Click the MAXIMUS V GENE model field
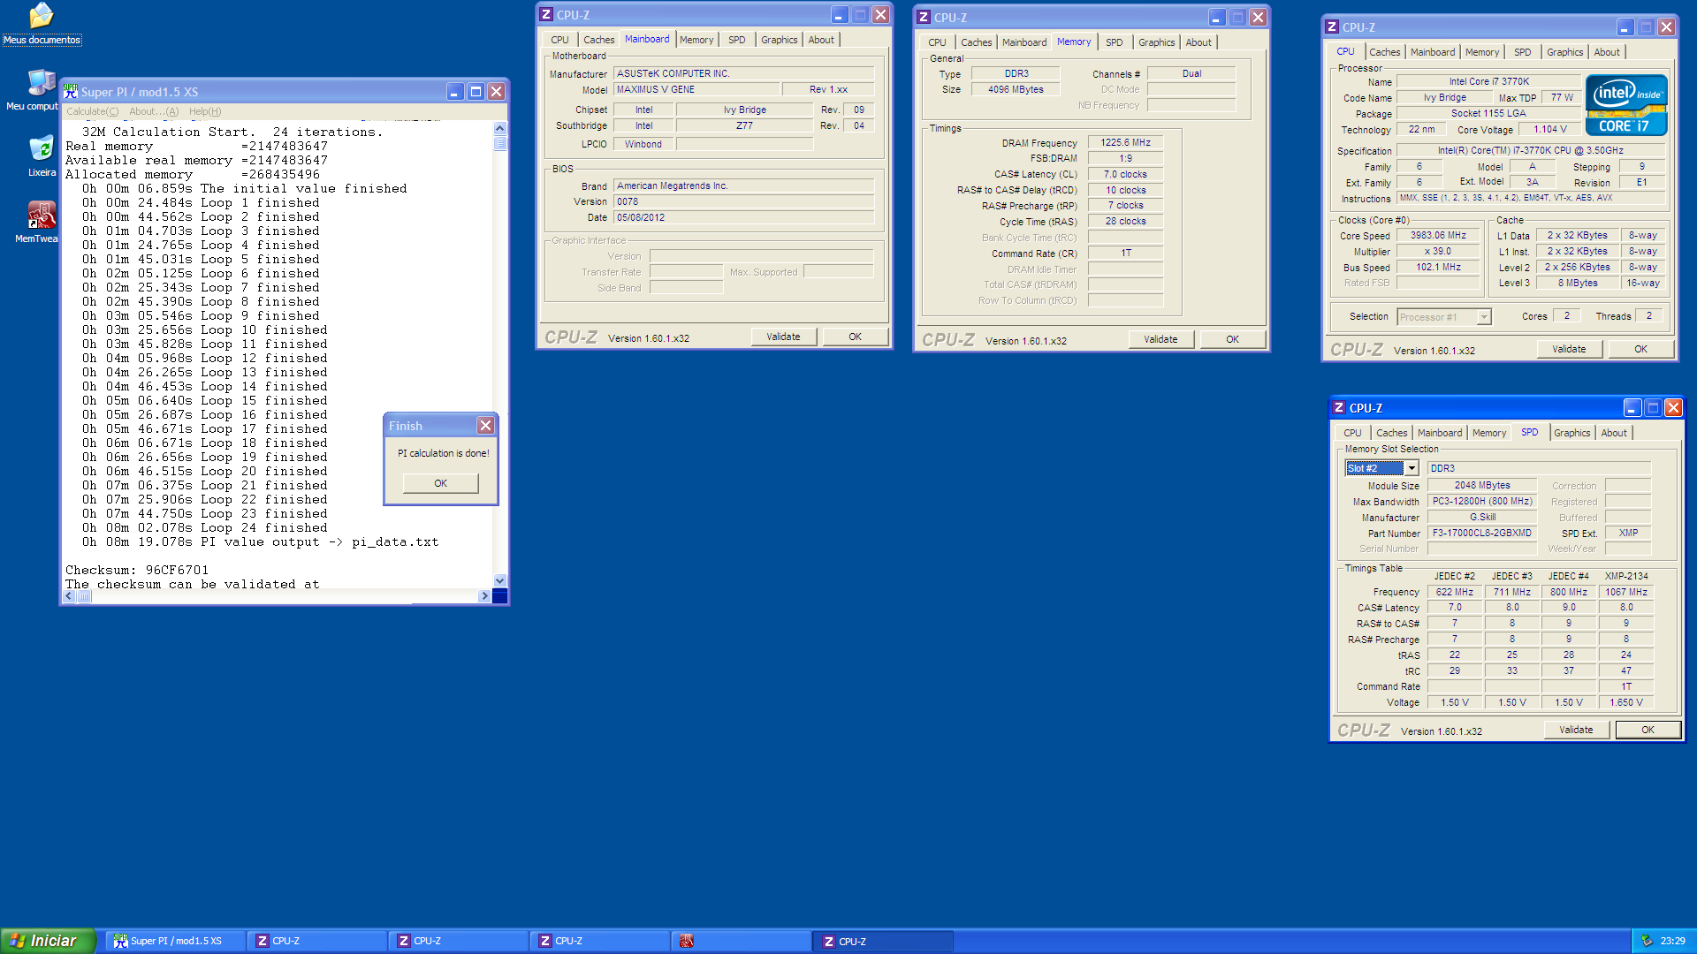1697x954 pixels. (x=697, y=89)
